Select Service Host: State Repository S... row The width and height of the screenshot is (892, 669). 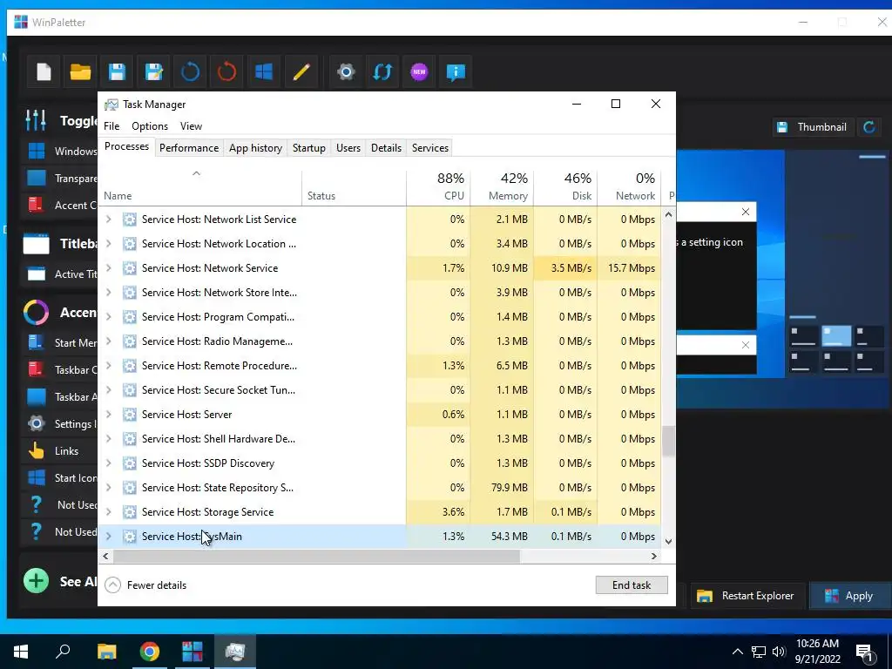[380, 488]
